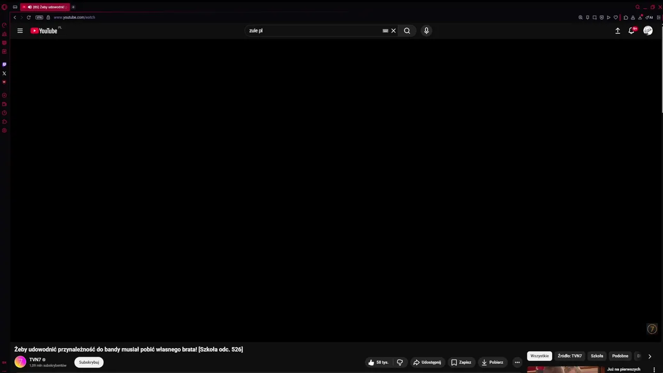Screen dimensions: 663x373
Task: Open the X (Twitter) icon in sidebar
Action: 4,73
